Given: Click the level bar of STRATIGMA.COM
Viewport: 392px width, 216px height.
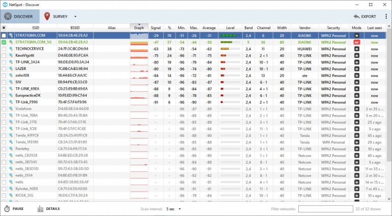Looking at the screenshot, I should tap(230, 35).
